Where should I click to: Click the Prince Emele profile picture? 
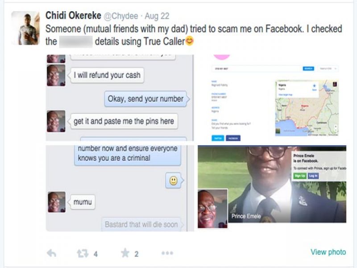pos(213,209)
